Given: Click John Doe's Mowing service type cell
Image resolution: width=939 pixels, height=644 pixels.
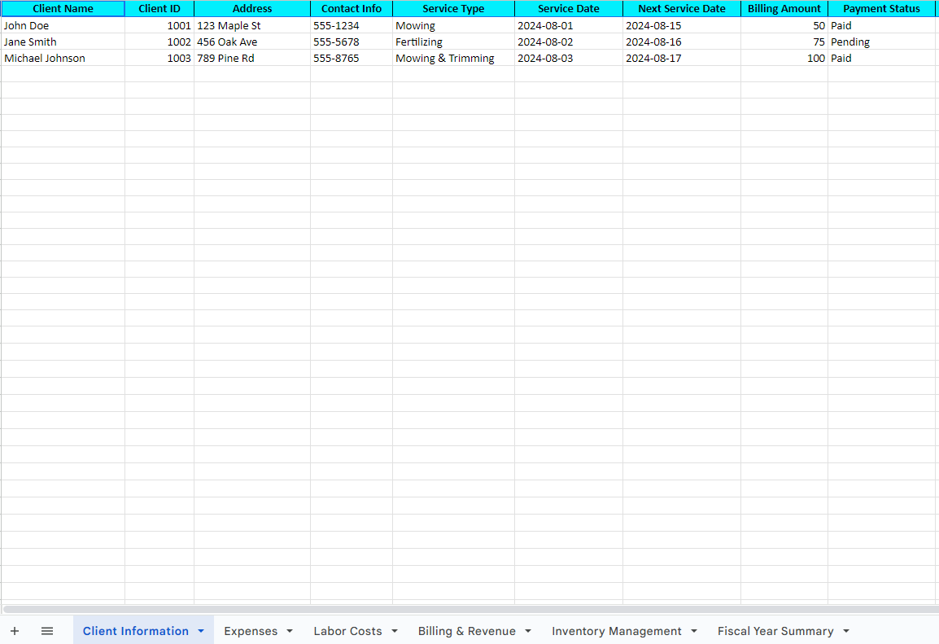Looking at the screenshot, I should point(453,26).
